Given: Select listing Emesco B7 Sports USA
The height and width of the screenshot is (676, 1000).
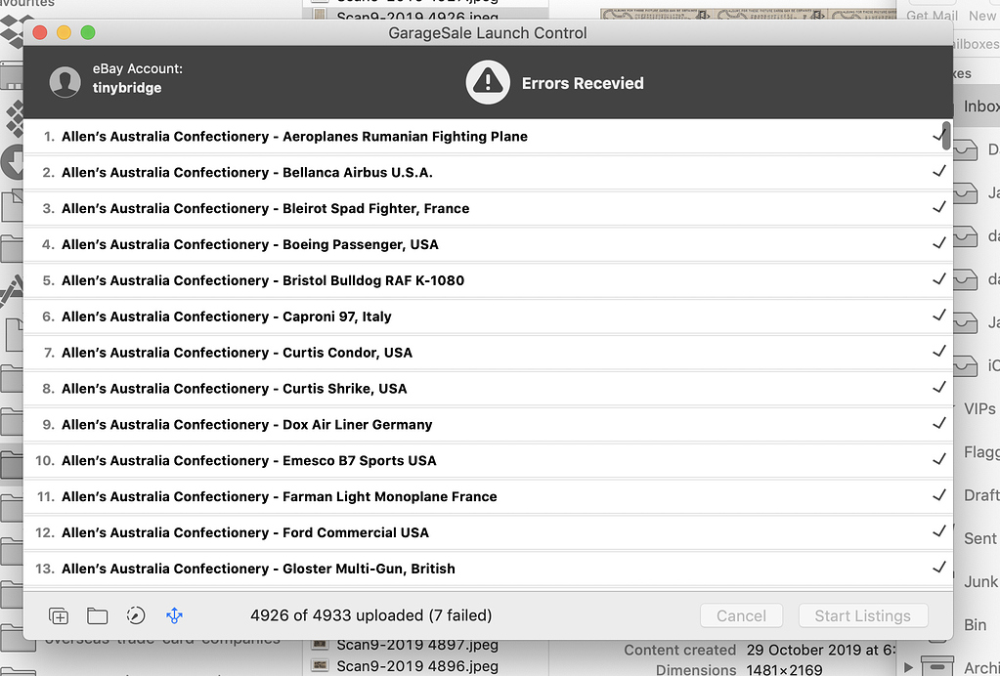Looking at the screenshot, I should pyautogui.click(x=488, y=460).
